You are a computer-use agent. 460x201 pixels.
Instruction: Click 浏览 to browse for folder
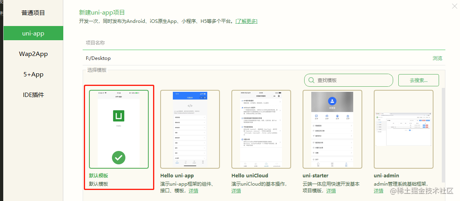[x=437, y=58]
